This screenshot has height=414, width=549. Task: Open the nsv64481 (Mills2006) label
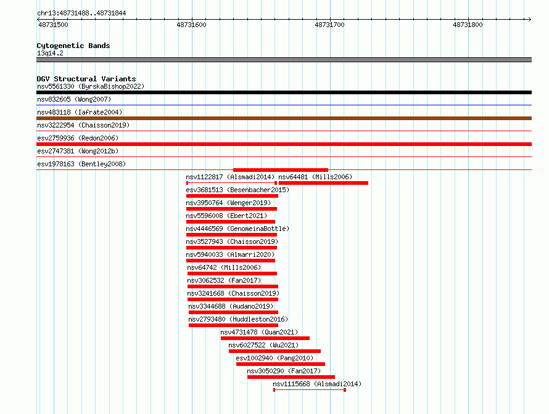(x=315, y=177)
